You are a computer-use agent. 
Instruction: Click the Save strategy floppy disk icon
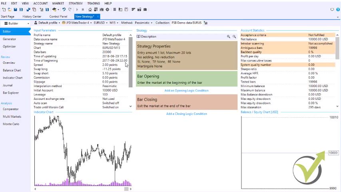coord(15,9)
